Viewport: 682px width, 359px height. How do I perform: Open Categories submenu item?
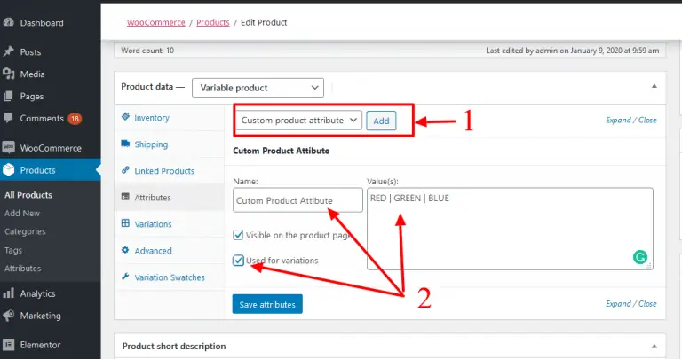(25, 231)
